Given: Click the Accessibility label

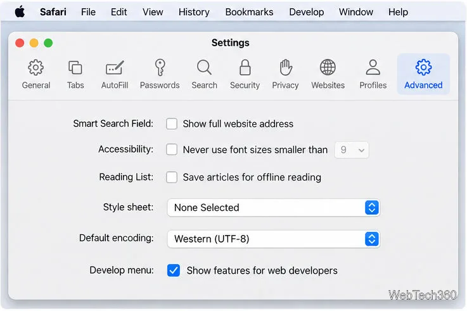Looking at the screenshot, I should pyautogui.click(x=125, y=149).
